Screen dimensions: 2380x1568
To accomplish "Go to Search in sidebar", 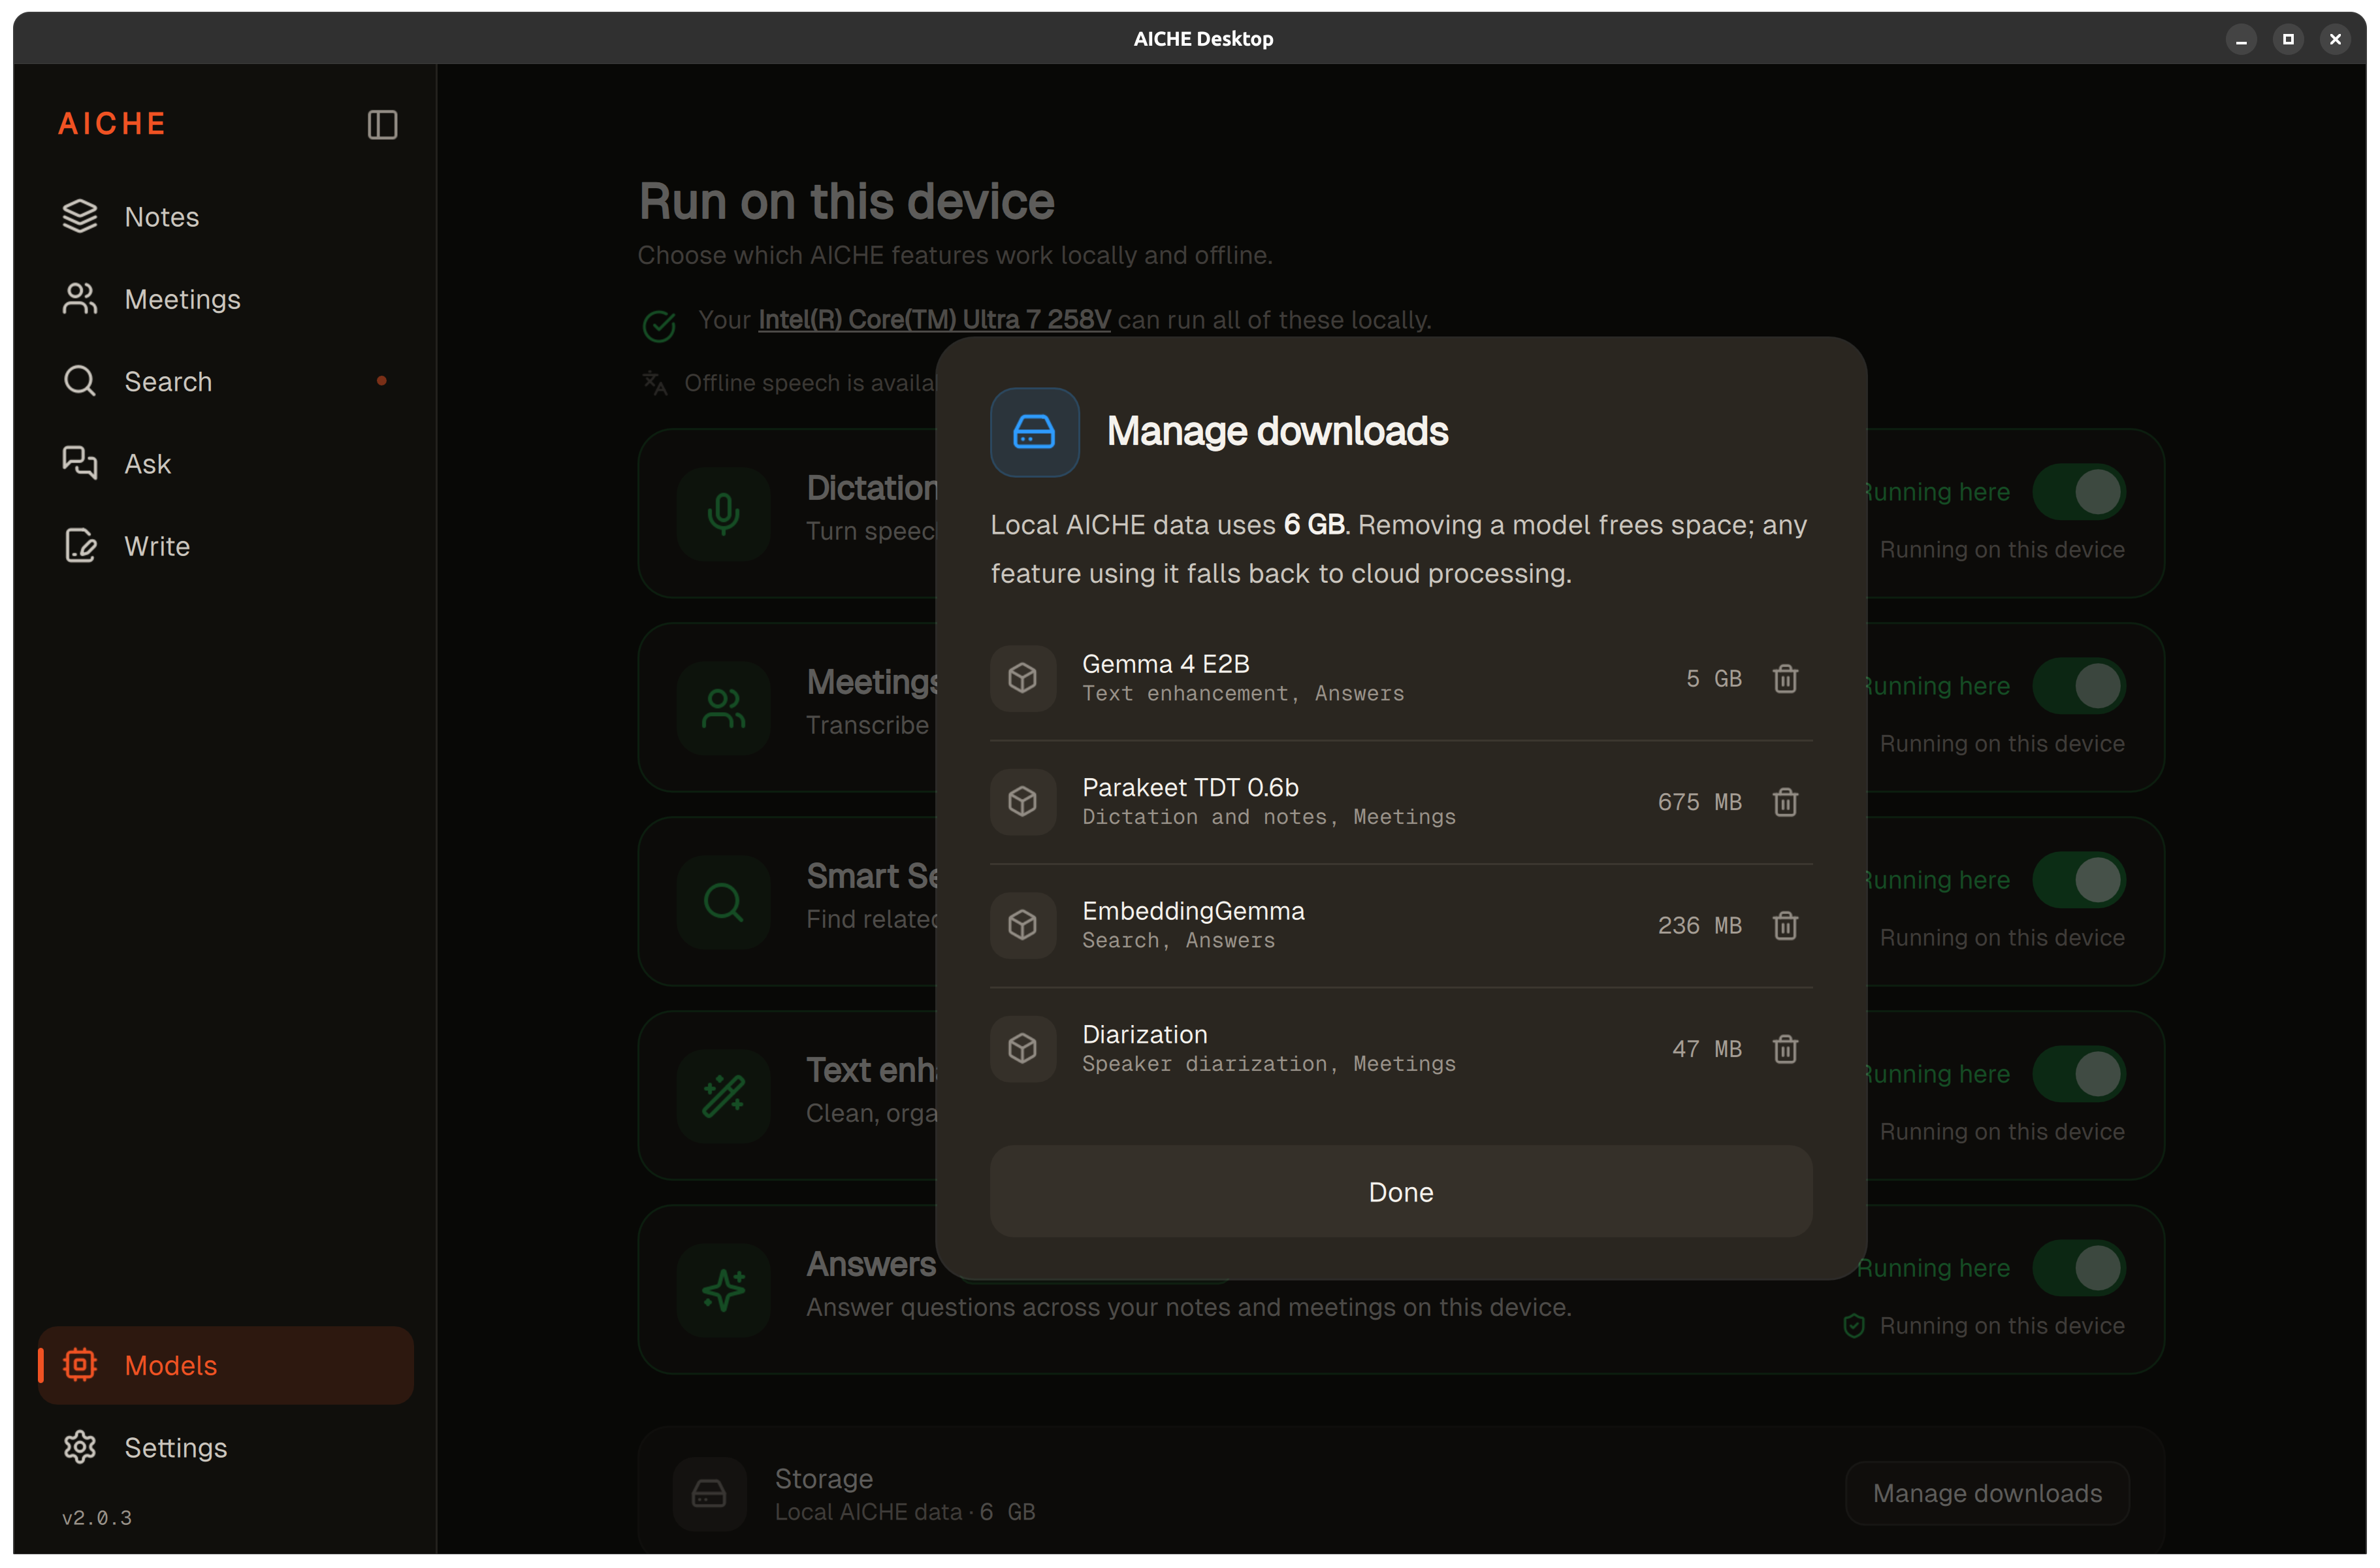I will pos(226,382).
